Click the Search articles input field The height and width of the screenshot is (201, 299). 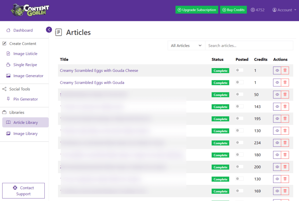[x=249, y=46]
